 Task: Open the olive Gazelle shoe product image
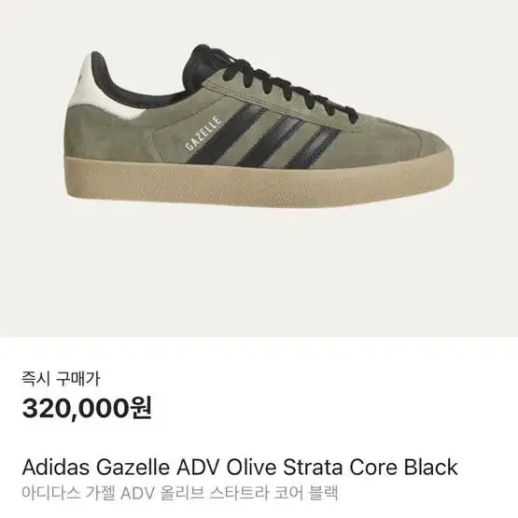click(259, 127)
